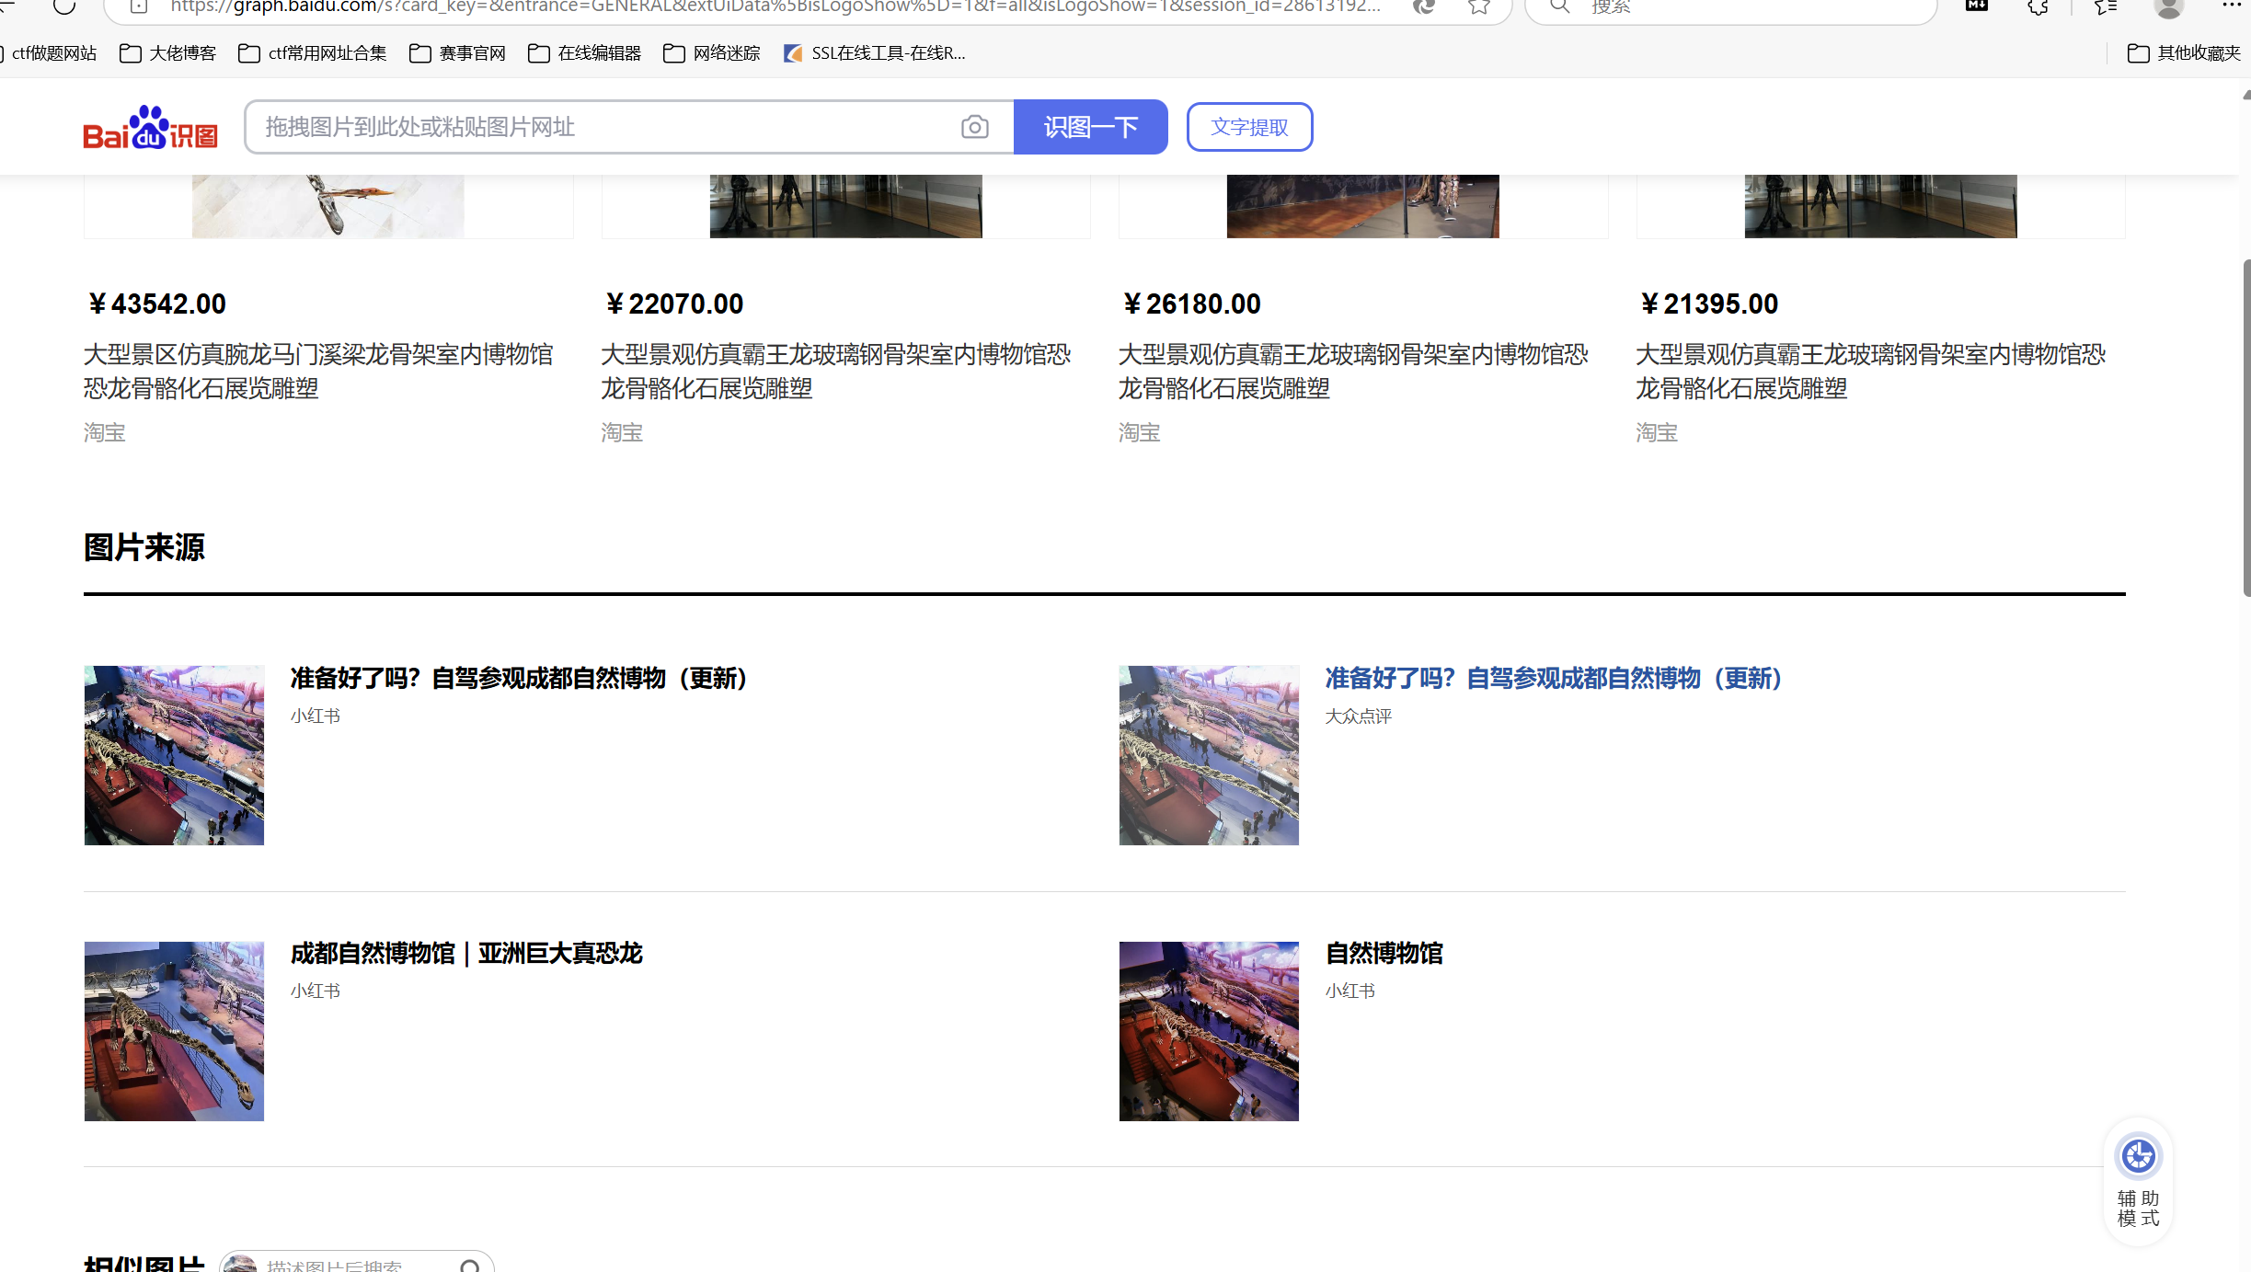Open the 大众点评 准备好了吗 source link
Image resolution: width=2251 pixels, height=1272 pixels.
(1556, 679)
